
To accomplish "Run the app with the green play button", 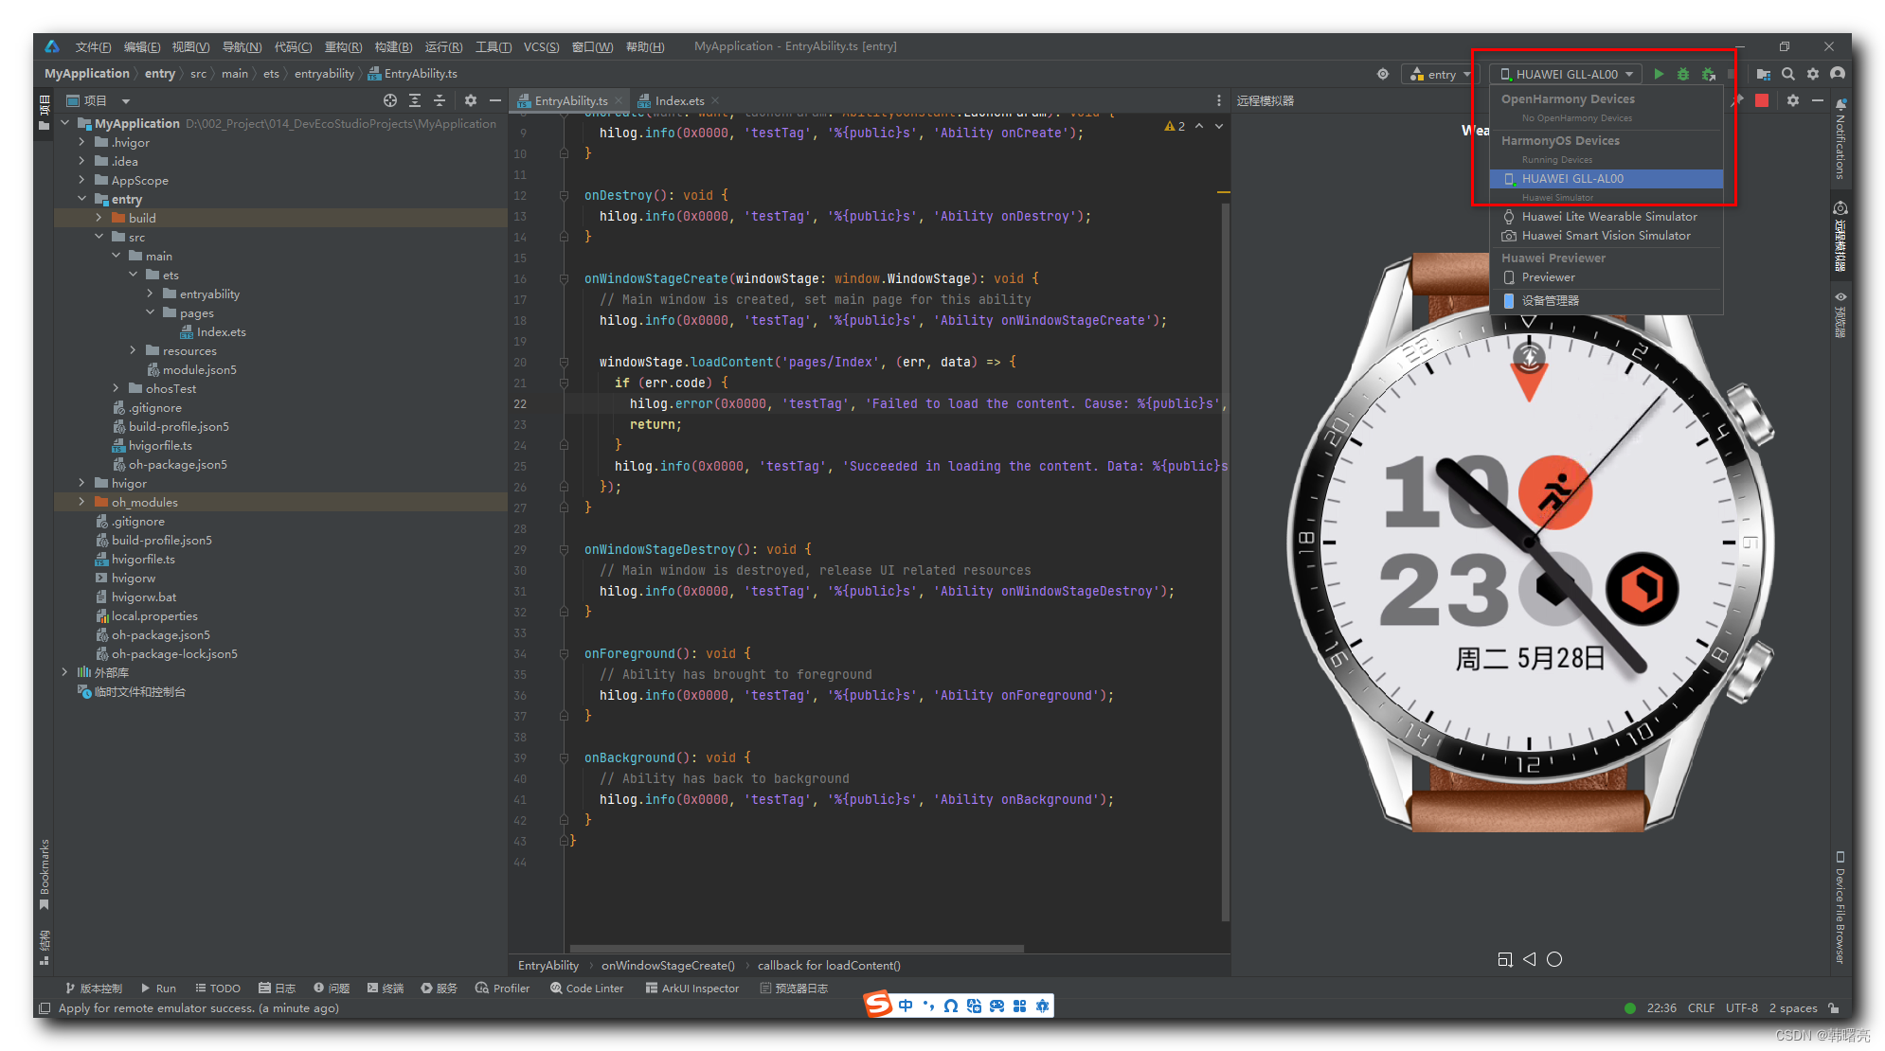I will (x=1659, y=74).
